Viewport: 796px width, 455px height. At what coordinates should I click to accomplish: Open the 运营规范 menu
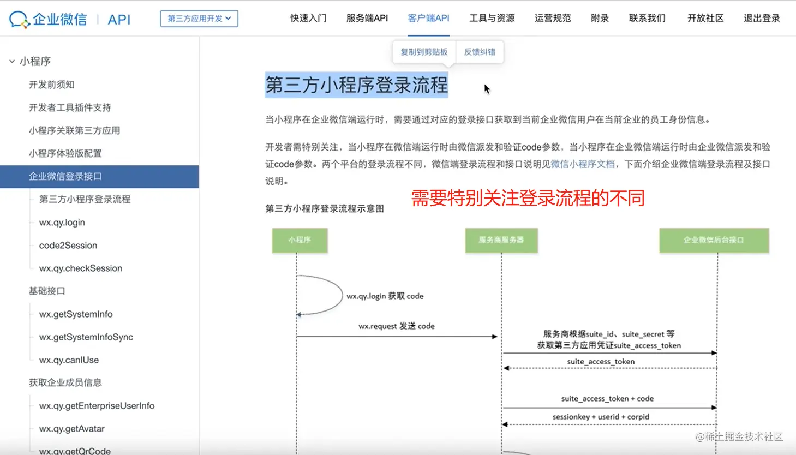tap(553, 19)
